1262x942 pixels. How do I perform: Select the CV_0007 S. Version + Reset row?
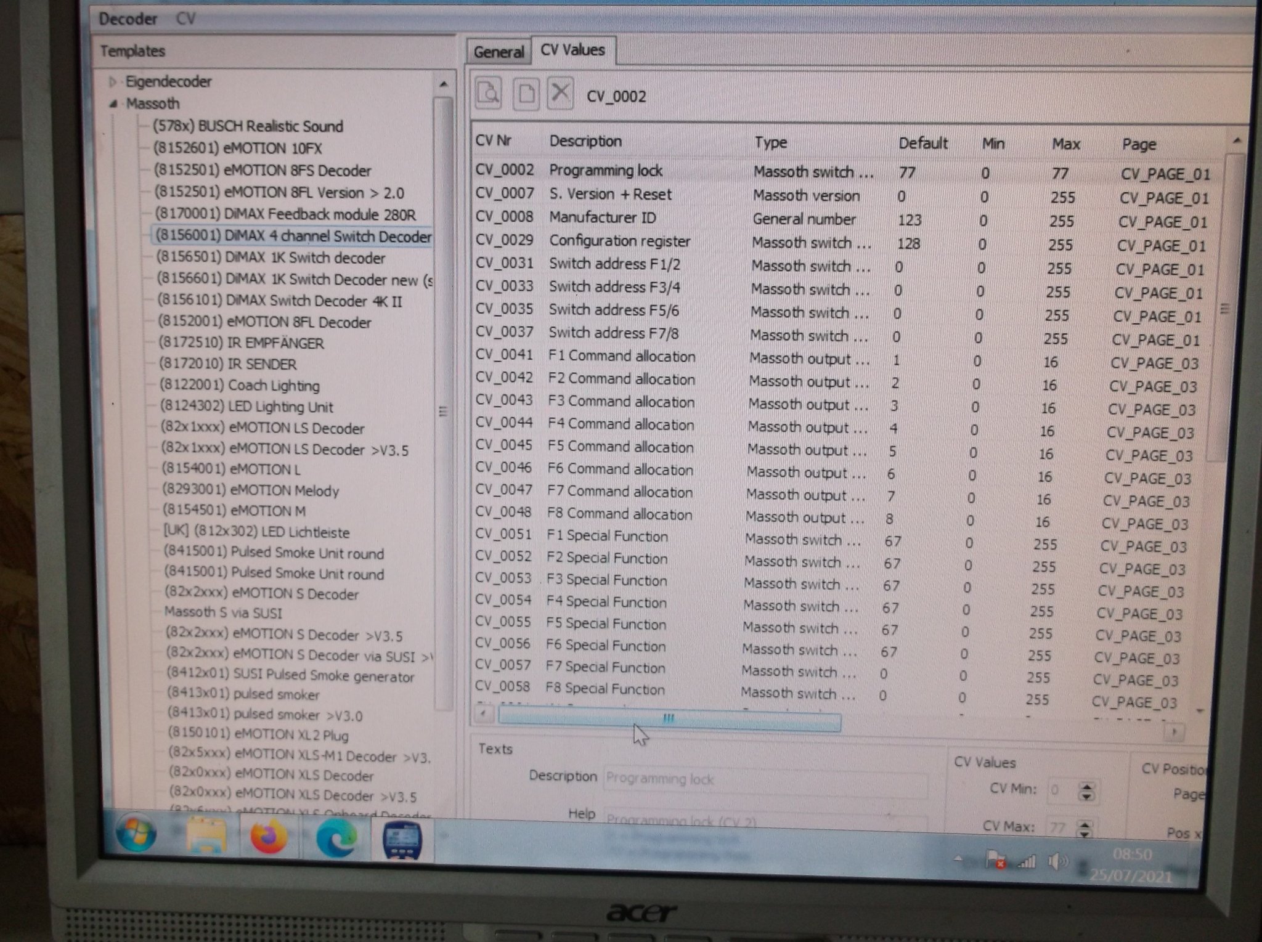(x=841, y=195)
